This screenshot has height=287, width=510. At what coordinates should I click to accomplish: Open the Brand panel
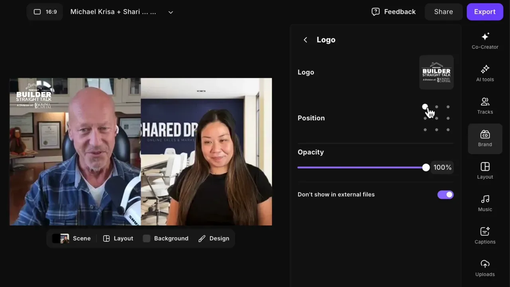[x=485, y=138]
